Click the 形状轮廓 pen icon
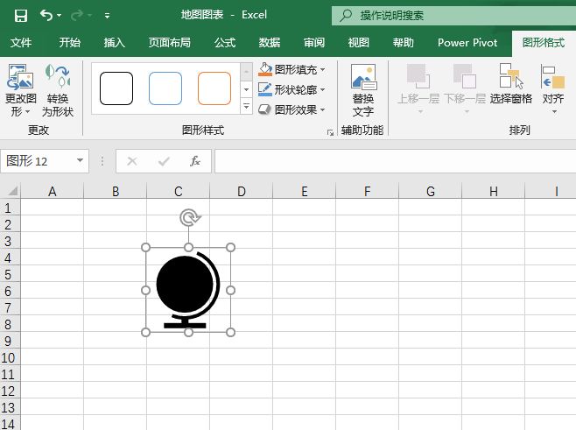This screenshot has width=576, height=430. click(x=265, y=89)
